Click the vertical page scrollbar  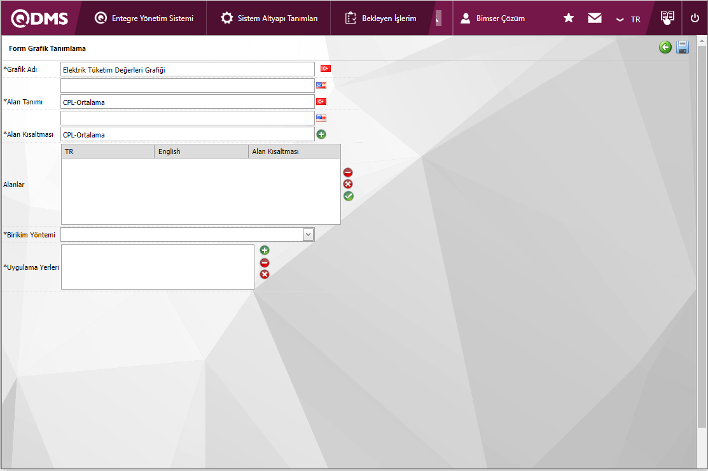click(x=701, y=236)
